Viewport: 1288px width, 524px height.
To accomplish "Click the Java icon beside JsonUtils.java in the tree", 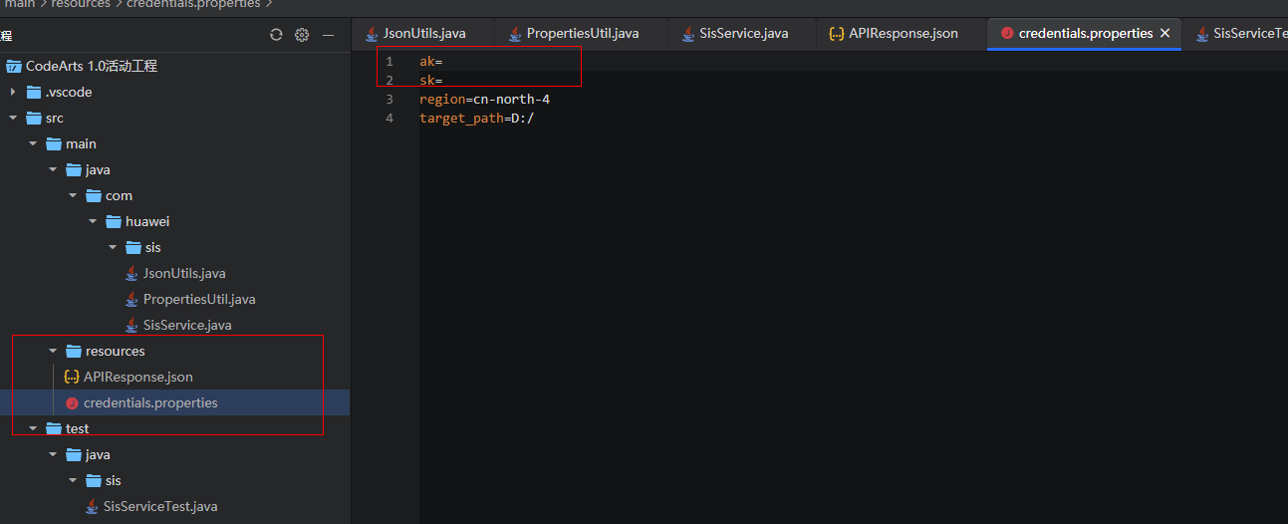I will tap(131, 274).
